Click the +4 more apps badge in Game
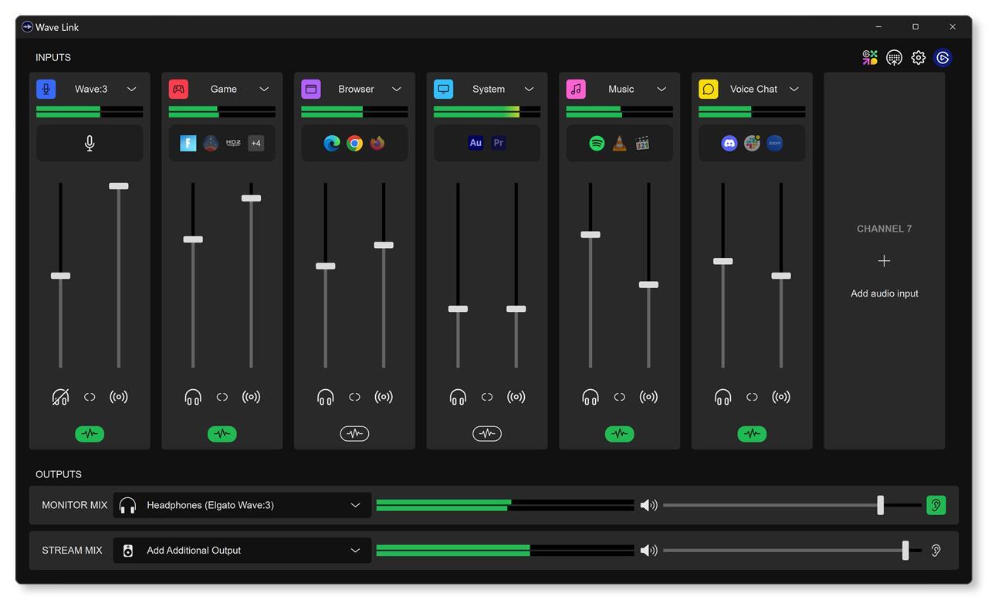Viewport: 988px width, 600px height. 255,143
